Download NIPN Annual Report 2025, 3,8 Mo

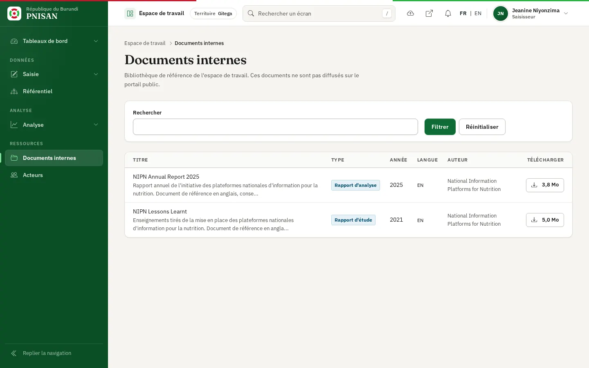pyautogui.click(x=545, y=185)
